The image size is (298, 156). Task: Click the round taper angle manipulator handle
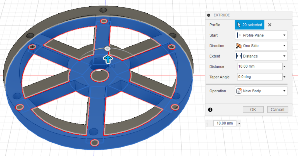[x=107, y=49]
